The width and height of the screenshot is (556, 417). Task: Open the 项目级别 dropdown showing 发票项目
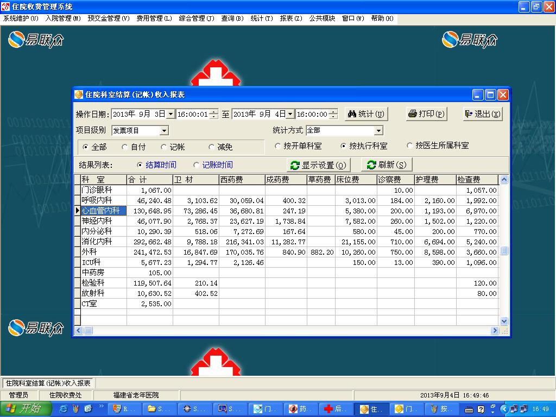pyautogui.click(x=164, y=131)
